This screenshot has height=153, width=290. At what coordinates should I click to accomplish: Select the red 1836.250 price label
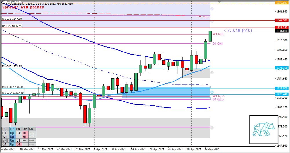pos(282,27)
